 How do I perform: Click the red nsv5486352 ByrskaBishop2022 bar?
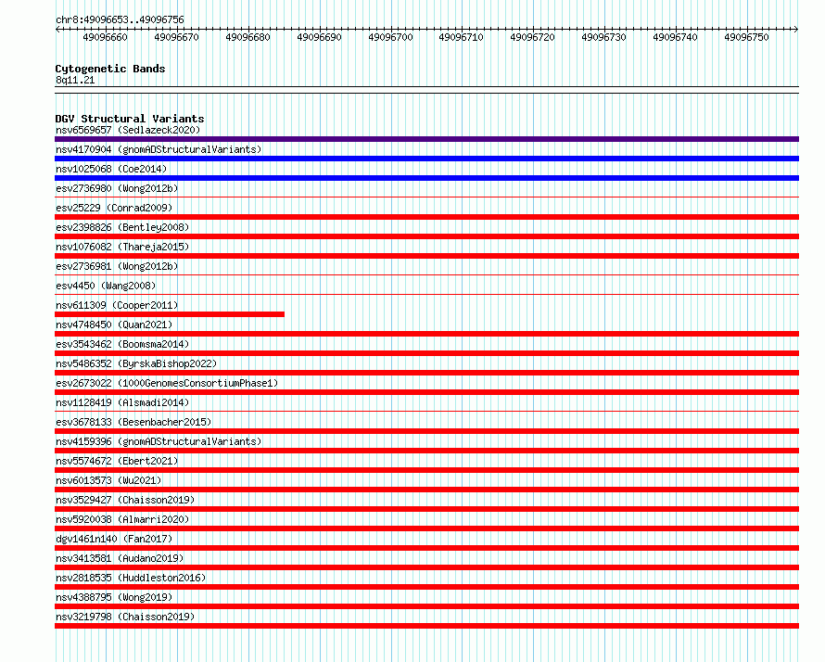426,373
